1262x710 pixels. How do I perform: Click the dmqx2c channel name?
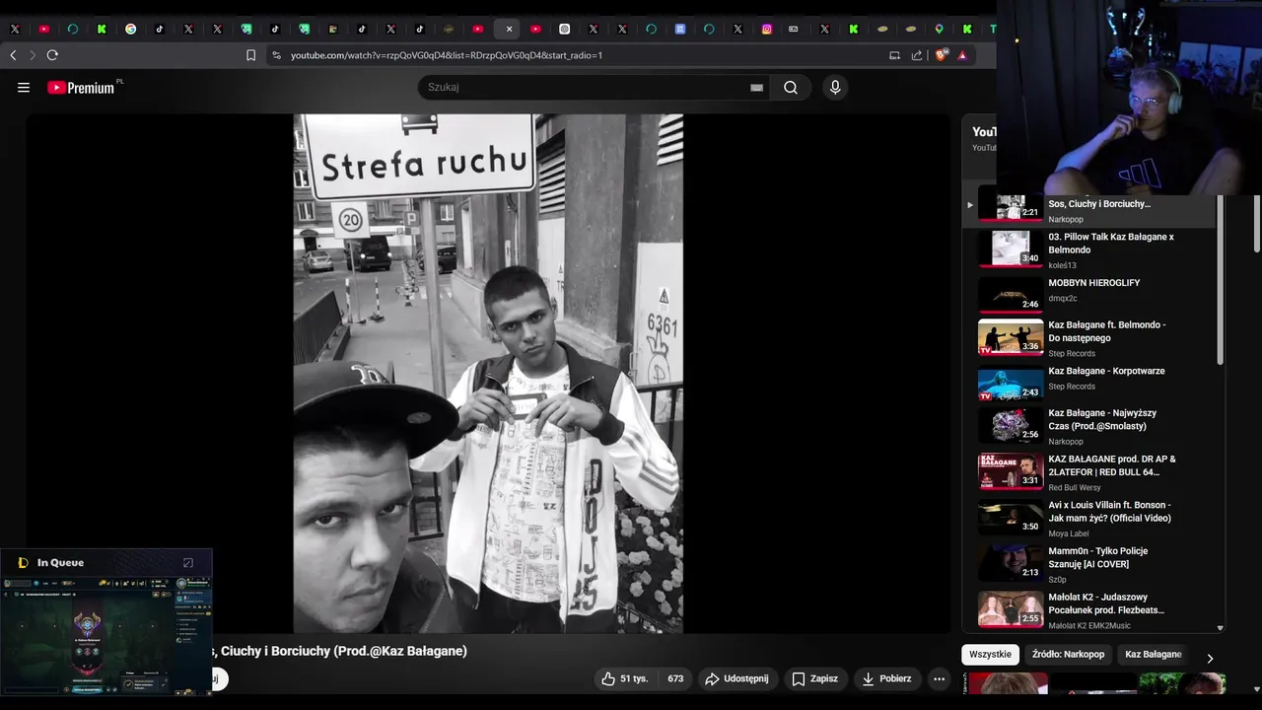tap(1063, 298)
